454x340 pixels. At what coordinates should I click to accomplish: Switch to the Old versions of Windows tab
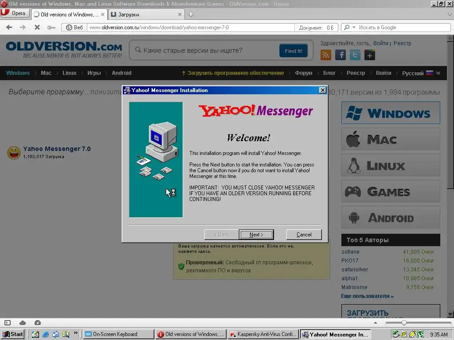point(69,15)
